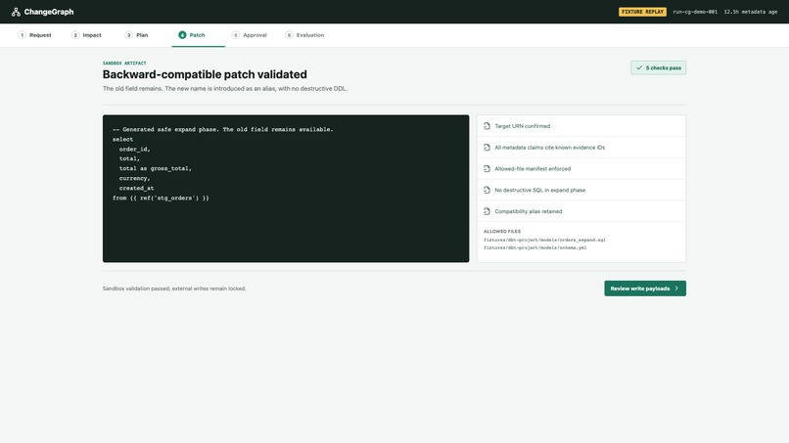The height and width of the screenshot is (443, 789).
Task: Click checkmark icon in checks pass badge
Action: click(639, 67)
